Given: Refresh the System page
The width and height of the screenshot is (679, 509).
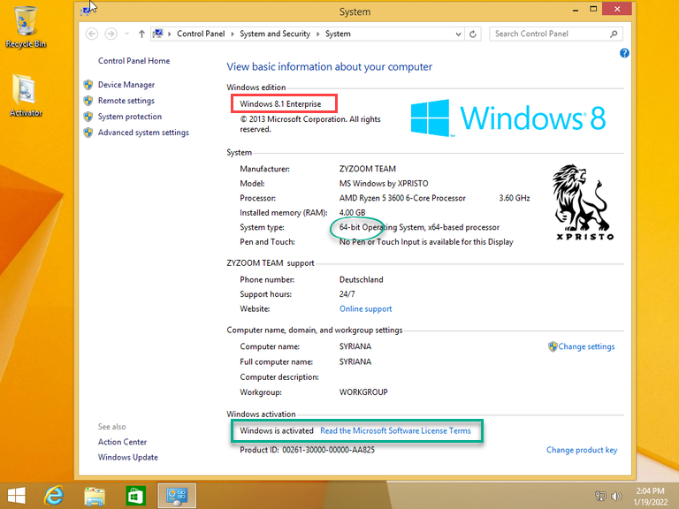Looking at the screenshot, I should click(473, 34).
